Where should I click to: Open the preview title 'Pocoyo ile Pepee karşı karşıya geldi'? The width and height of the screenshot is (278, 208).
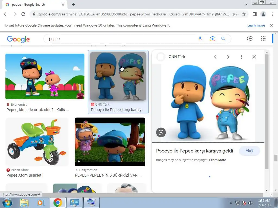point(194,151)
